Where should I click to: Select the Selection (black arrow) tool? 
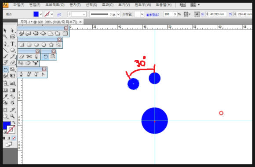point(5,30)
